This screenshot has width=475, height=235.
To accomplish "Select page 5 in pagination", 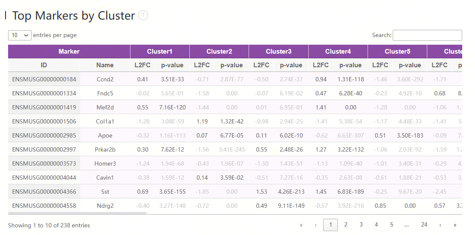I will click(391, 225).
